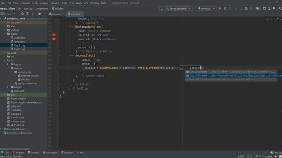Click the AVD device manager icon
282x158 pixels.
tap(269, 8)
